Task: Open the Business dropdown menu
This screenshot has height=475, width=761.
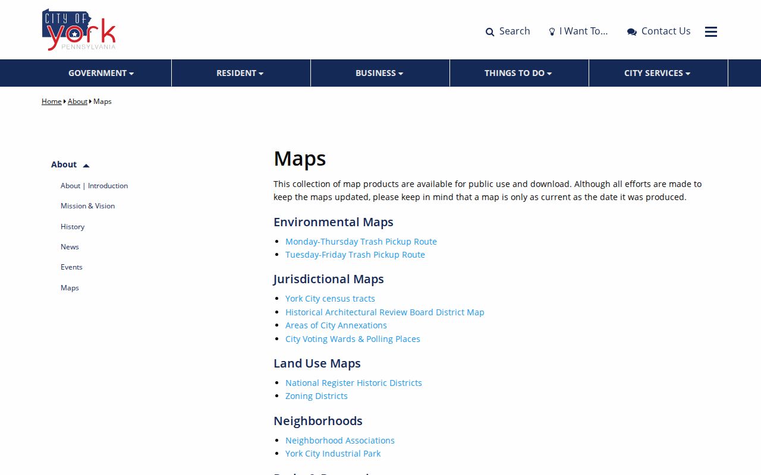Action: pos(380,73)
